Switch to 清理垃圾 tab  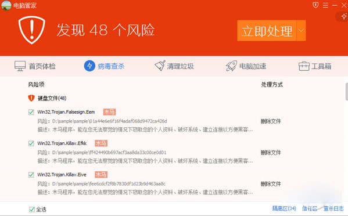[x=174, y=66]
